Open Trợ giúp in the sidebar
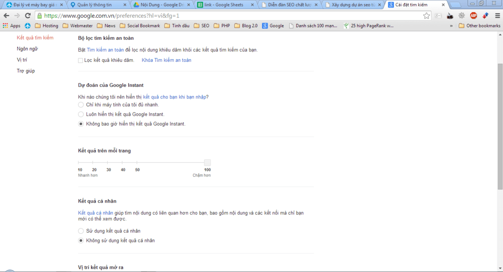Viewport: 503px width, 272px height. pyautogui.click(x=26, y=71)
